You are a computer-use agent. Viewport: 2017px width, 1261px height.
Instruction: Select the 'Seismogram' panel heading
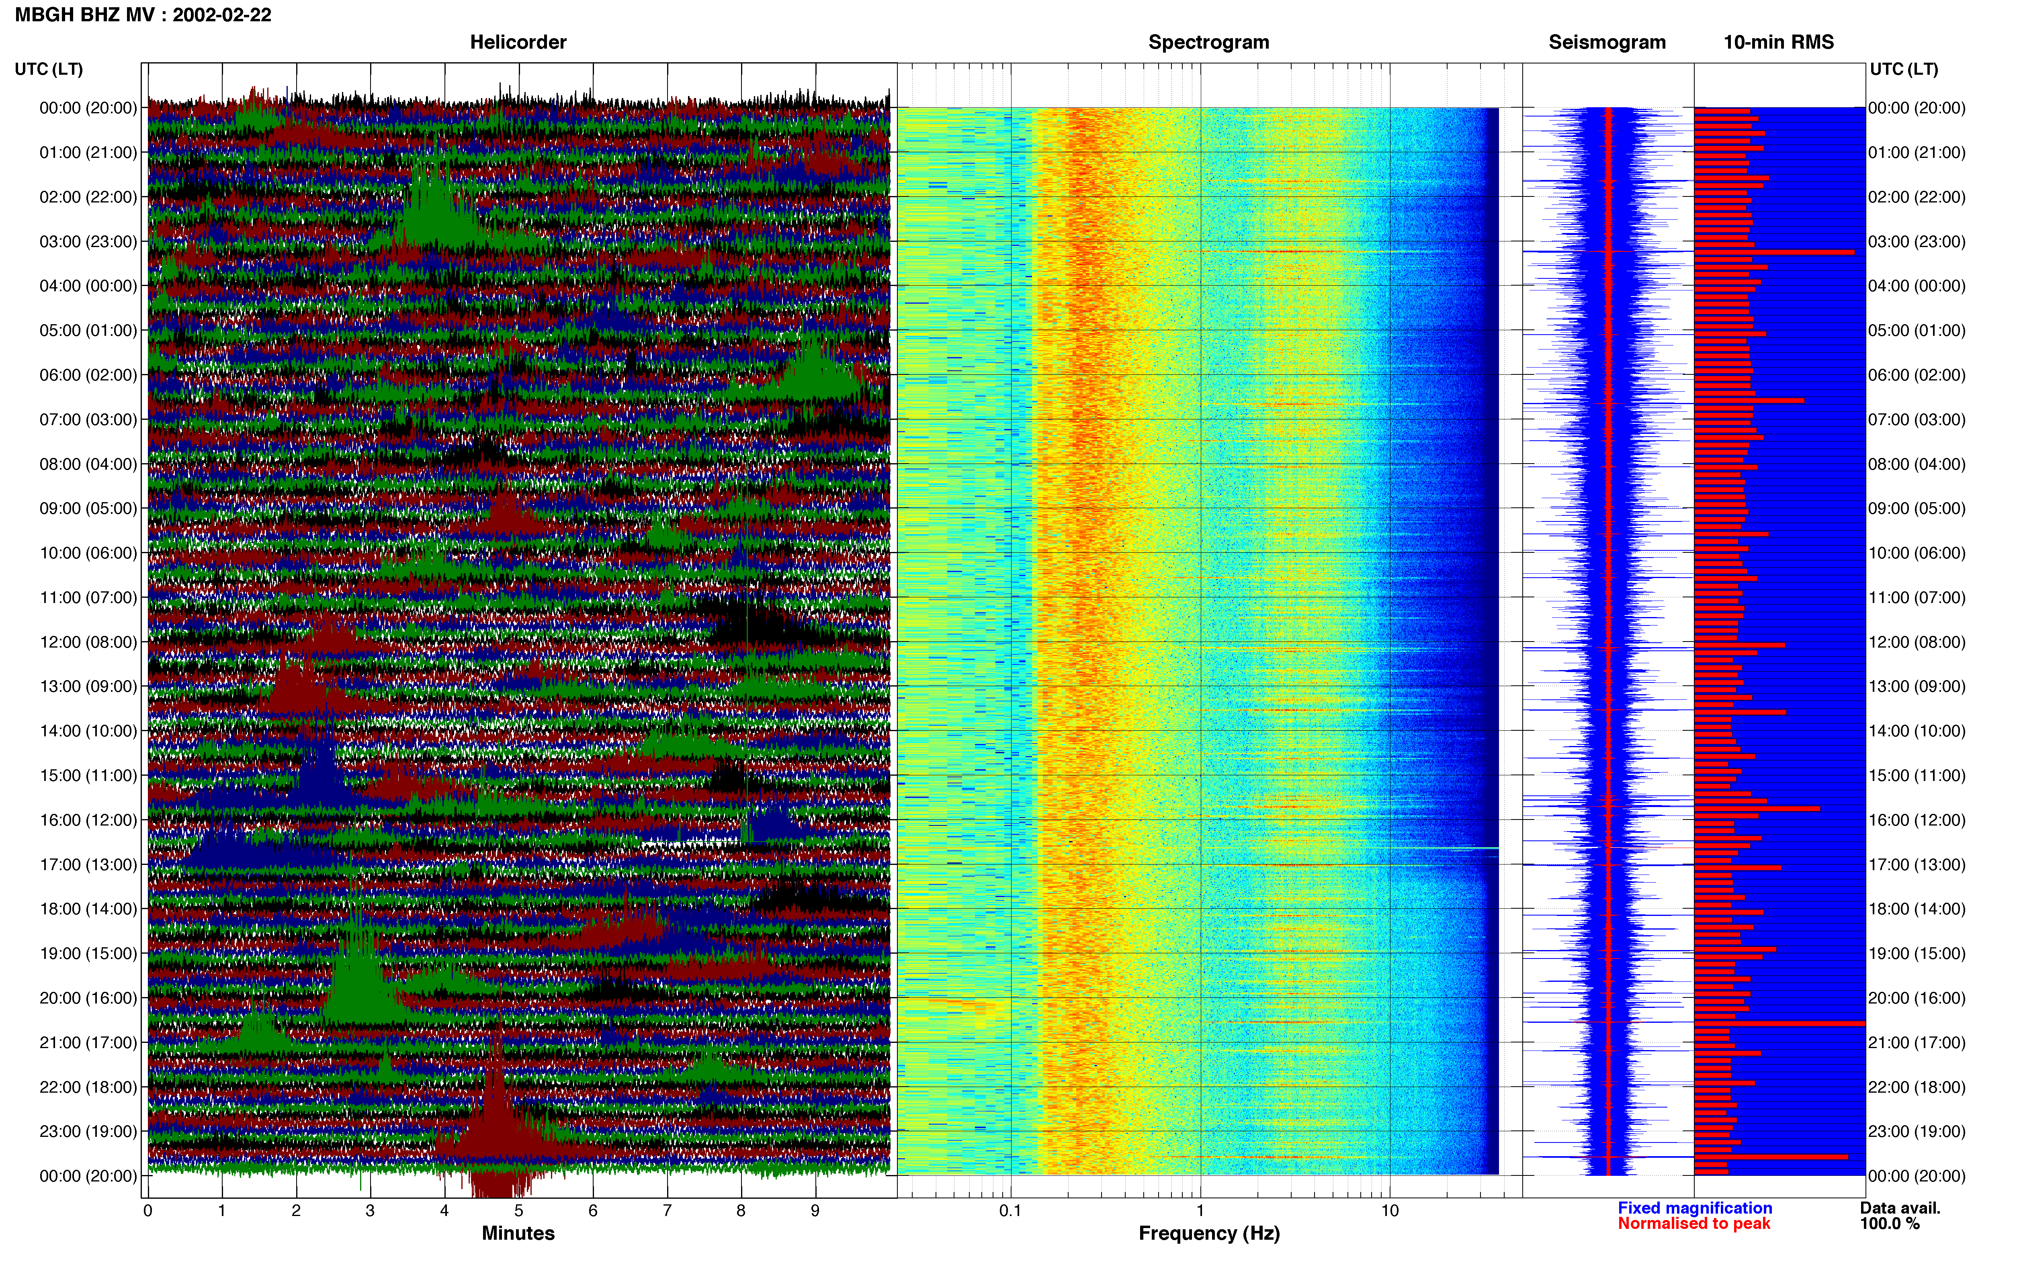point(1607,43)
